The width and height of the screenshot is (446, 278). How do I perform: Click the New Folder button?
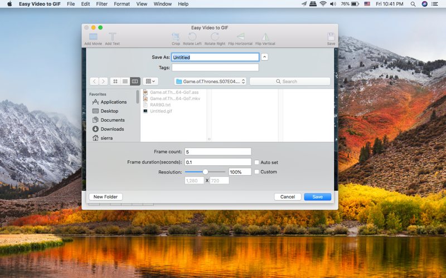(105, 197)
